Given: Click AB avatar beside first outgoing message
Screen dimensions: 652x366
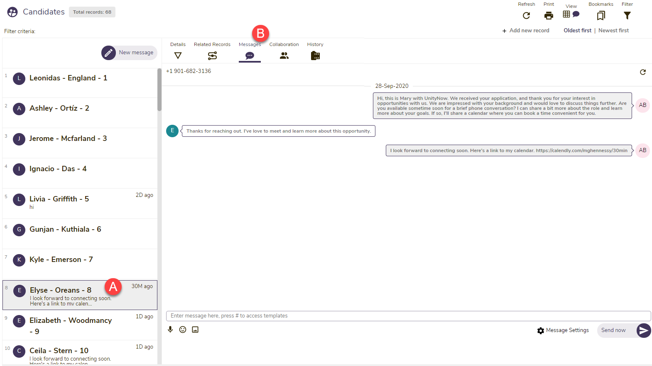Looking at the screenshot, I should [x=642, y=105].
